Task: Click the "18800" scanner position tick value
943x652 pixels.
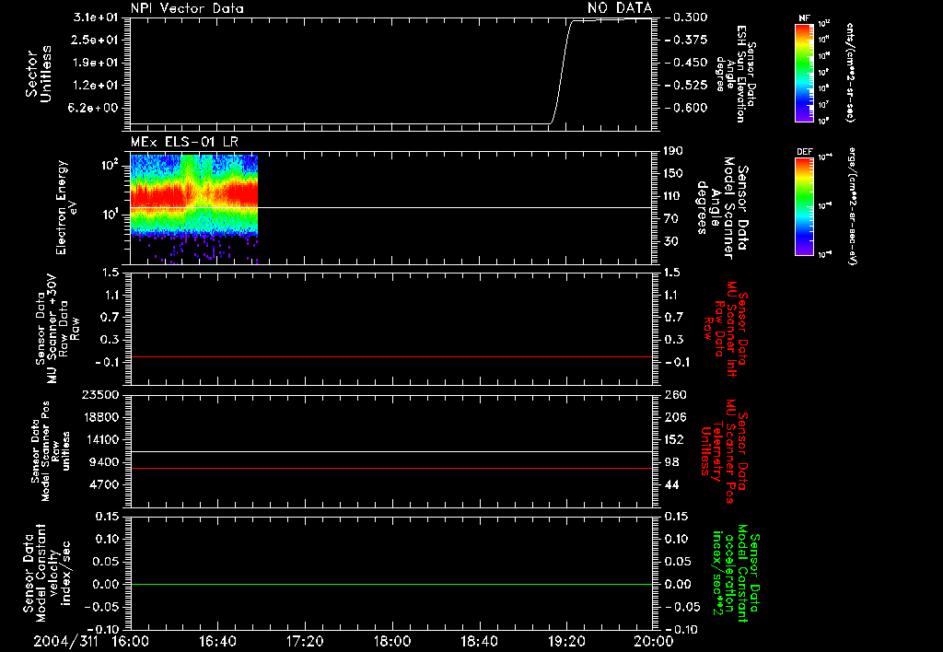Action: click(100, 417)
